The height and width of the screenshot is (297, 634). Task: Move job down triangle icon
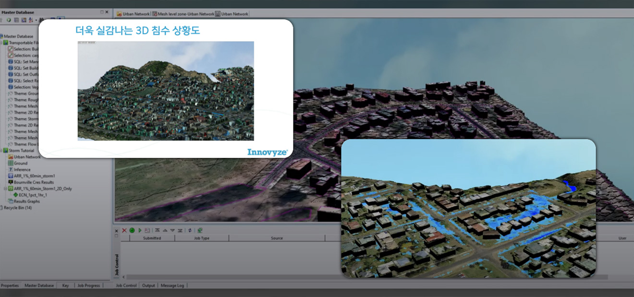(172, 230)
